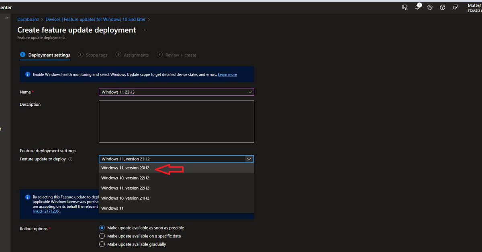The height and width of the screenshot is (252, 482).
Task: Click the info icon in health monitoring banner
Action: [x=27, y=74]
